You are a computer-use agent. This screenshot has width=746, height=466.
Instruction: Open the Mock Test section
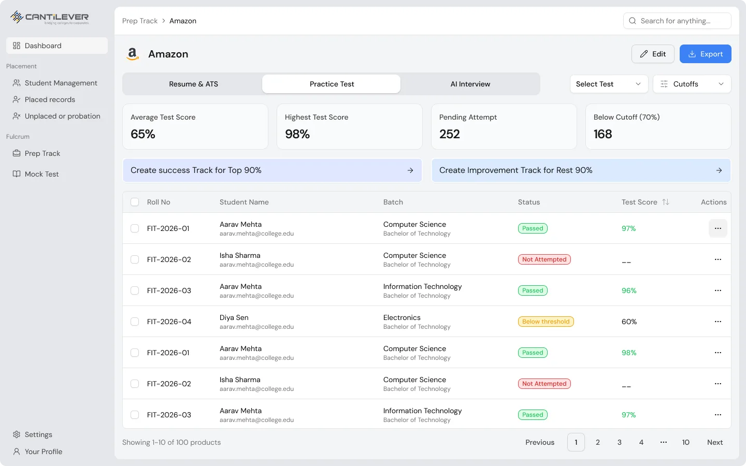(x=57, y=174)
